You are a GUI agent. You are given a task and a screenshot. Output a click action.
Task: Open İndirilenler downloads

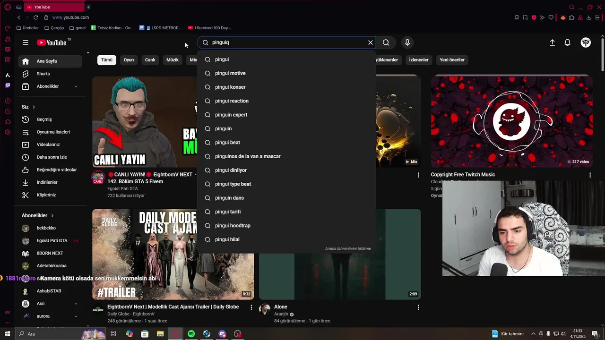click(50, 182)
